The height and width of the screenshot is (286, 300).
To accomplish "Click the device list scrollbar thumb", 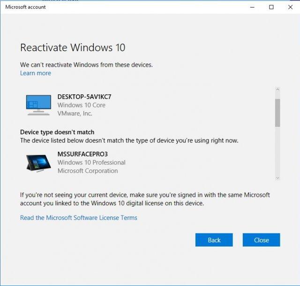I will [x=277, y=113].
